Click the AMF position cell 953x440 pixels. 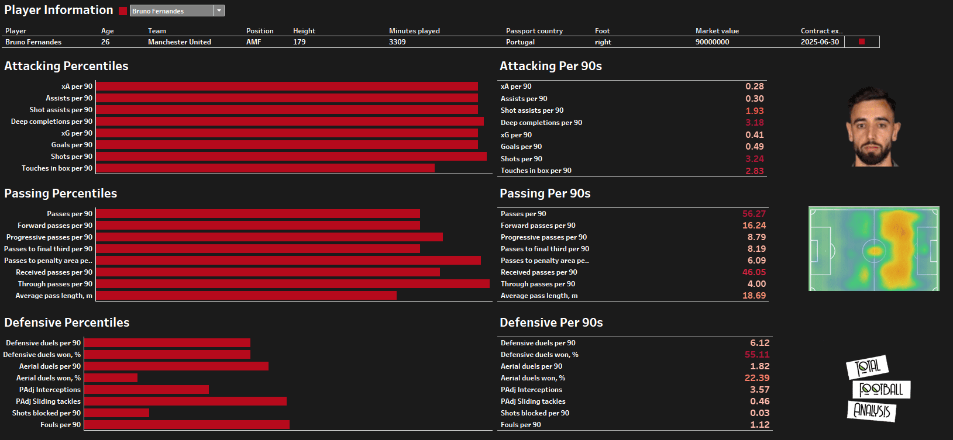point(254,42)
